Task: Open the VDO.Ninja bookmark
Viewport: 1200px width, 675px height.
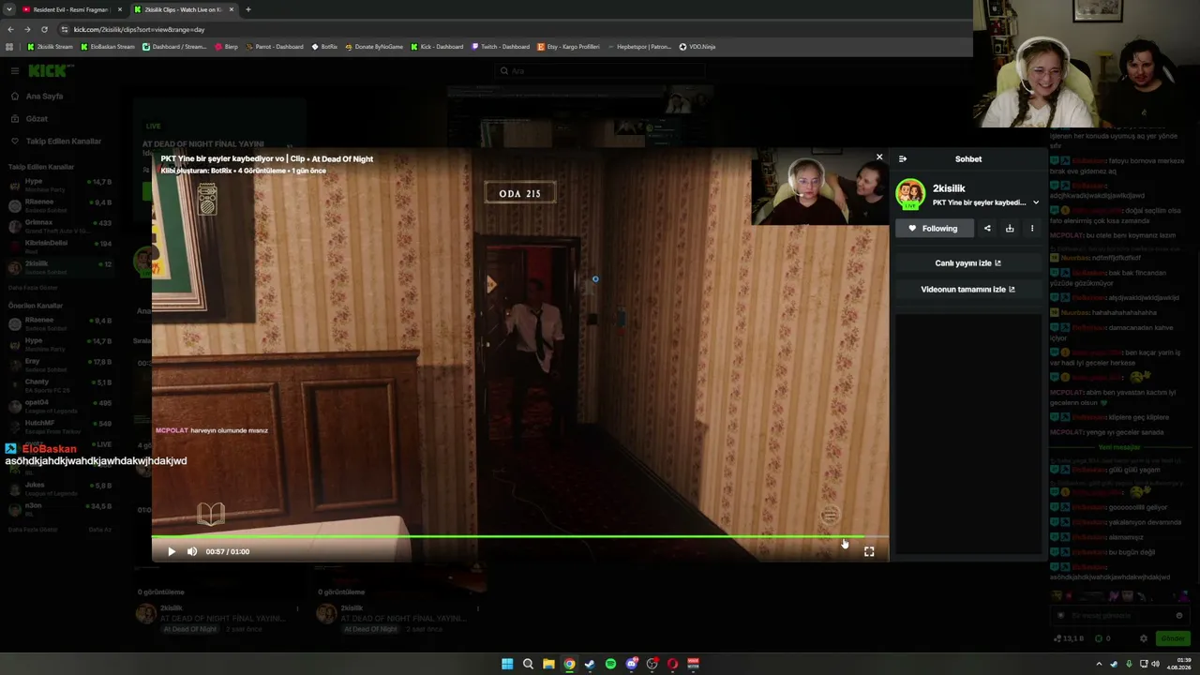Action: click(x=697, y=47)
